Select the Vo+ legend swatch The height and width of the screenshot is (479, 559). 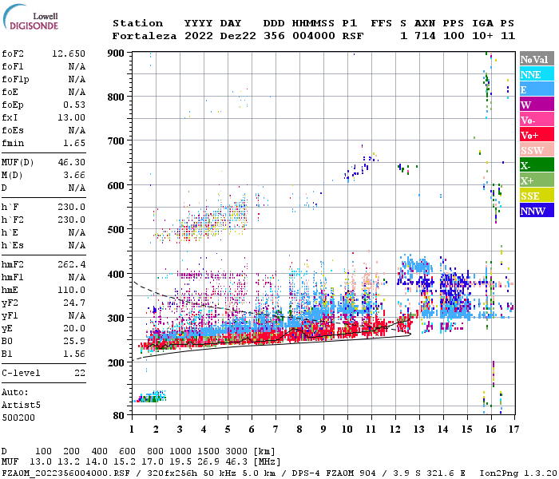pyautogui.click(x=537, y=135)
